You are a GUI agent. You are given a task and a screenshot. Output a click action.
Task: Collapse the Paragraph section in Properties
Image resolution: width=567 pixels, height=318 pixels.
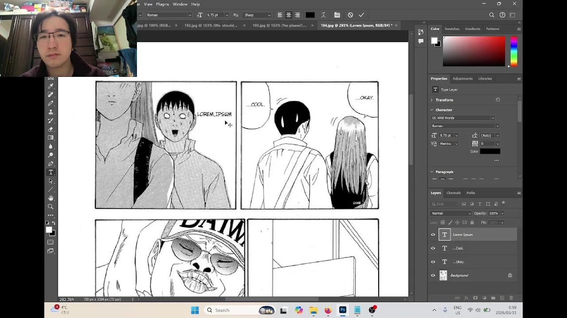tap(432, 172)
